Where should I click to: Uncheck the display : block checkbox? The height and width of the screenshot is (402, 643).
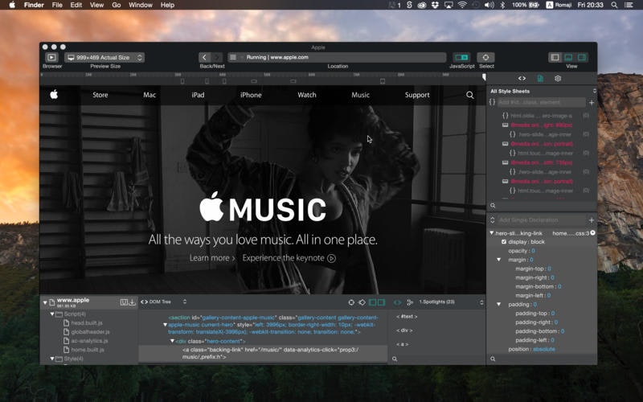coord(504,242)
